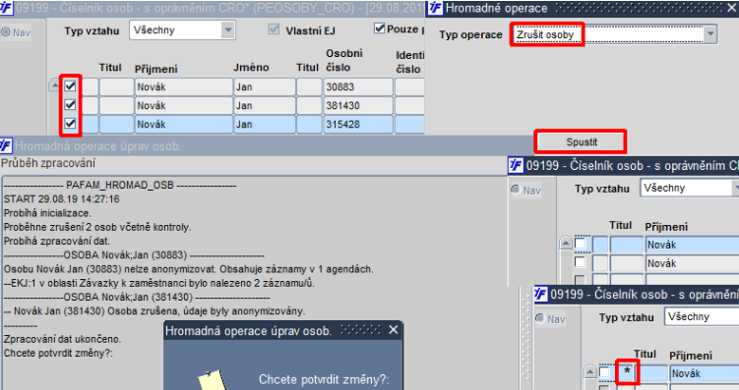Click the Osobní číslo field 315428

pos(358,125)
